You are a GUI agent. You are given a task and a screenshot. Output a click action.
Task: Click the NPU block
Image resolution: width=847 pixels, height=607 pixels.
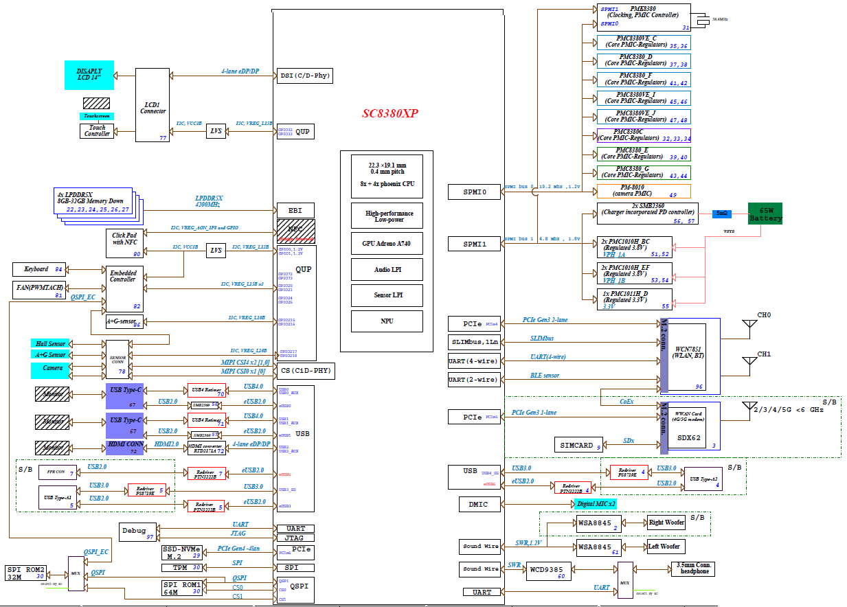(386, 321)
